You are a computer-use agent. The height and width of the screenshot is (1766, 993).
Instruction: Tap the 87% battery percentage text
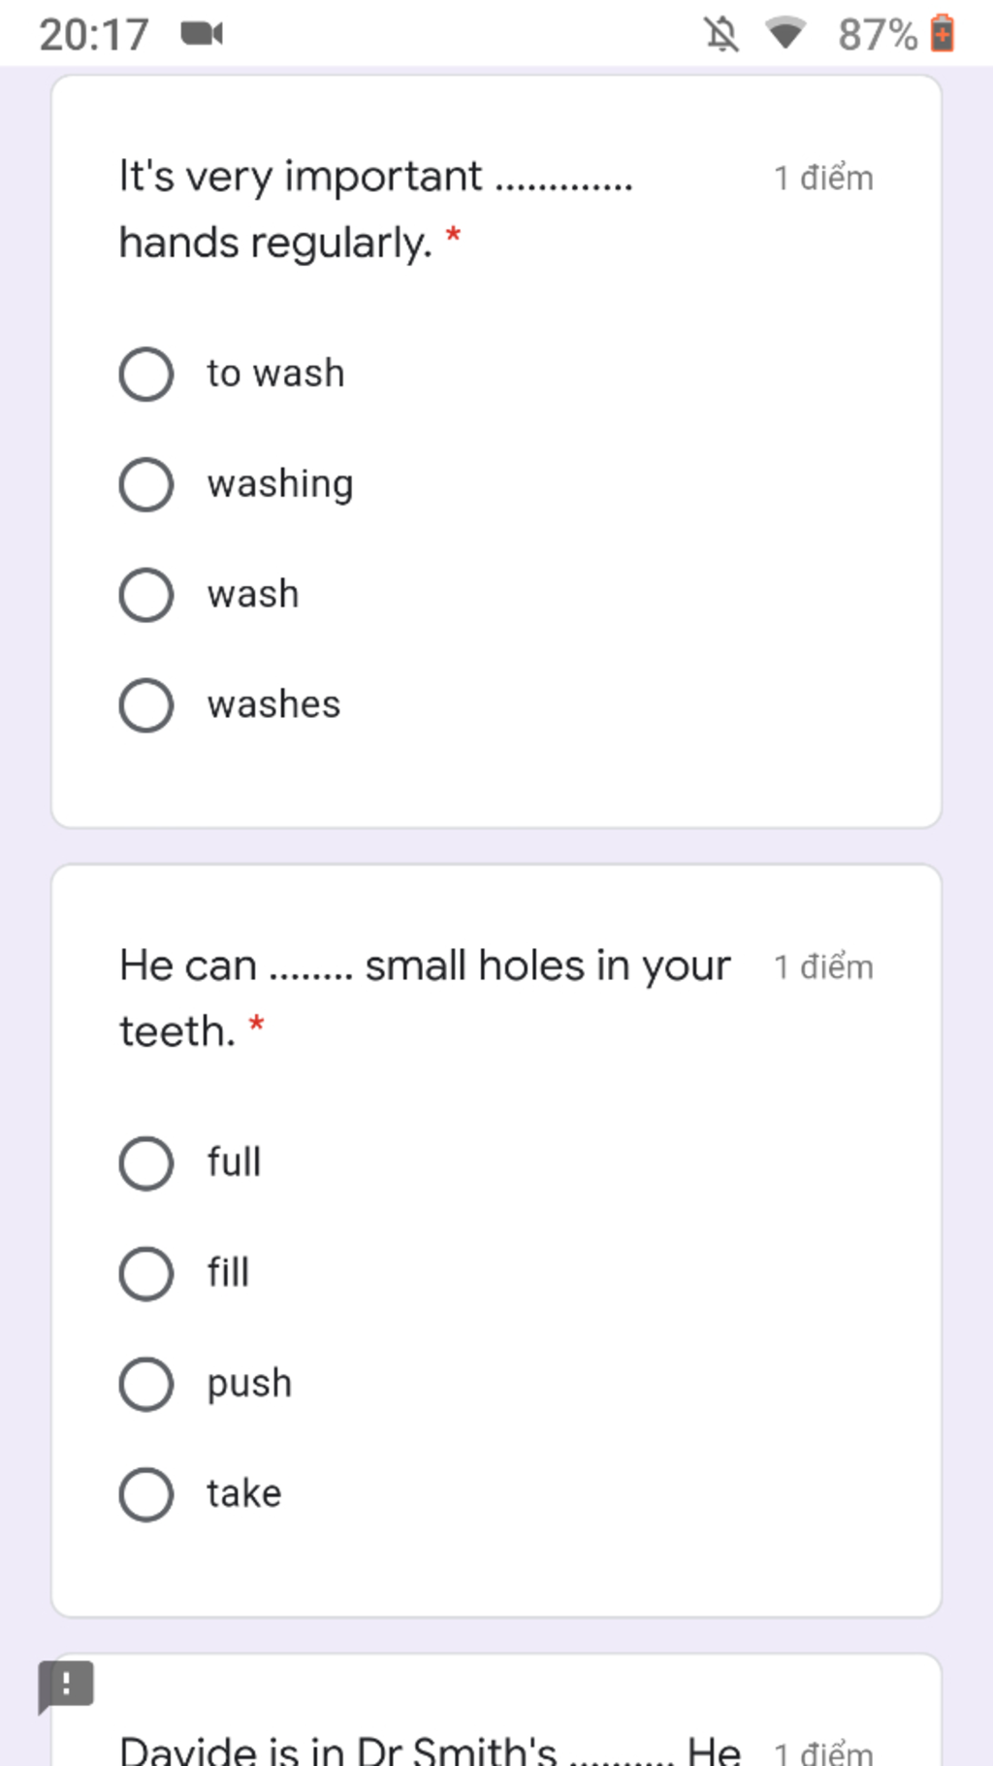(x=878, y=35)
